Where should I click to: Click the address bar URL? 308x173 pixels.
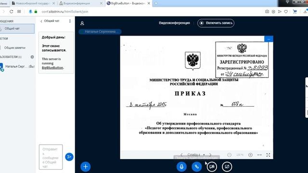point(65,12)
